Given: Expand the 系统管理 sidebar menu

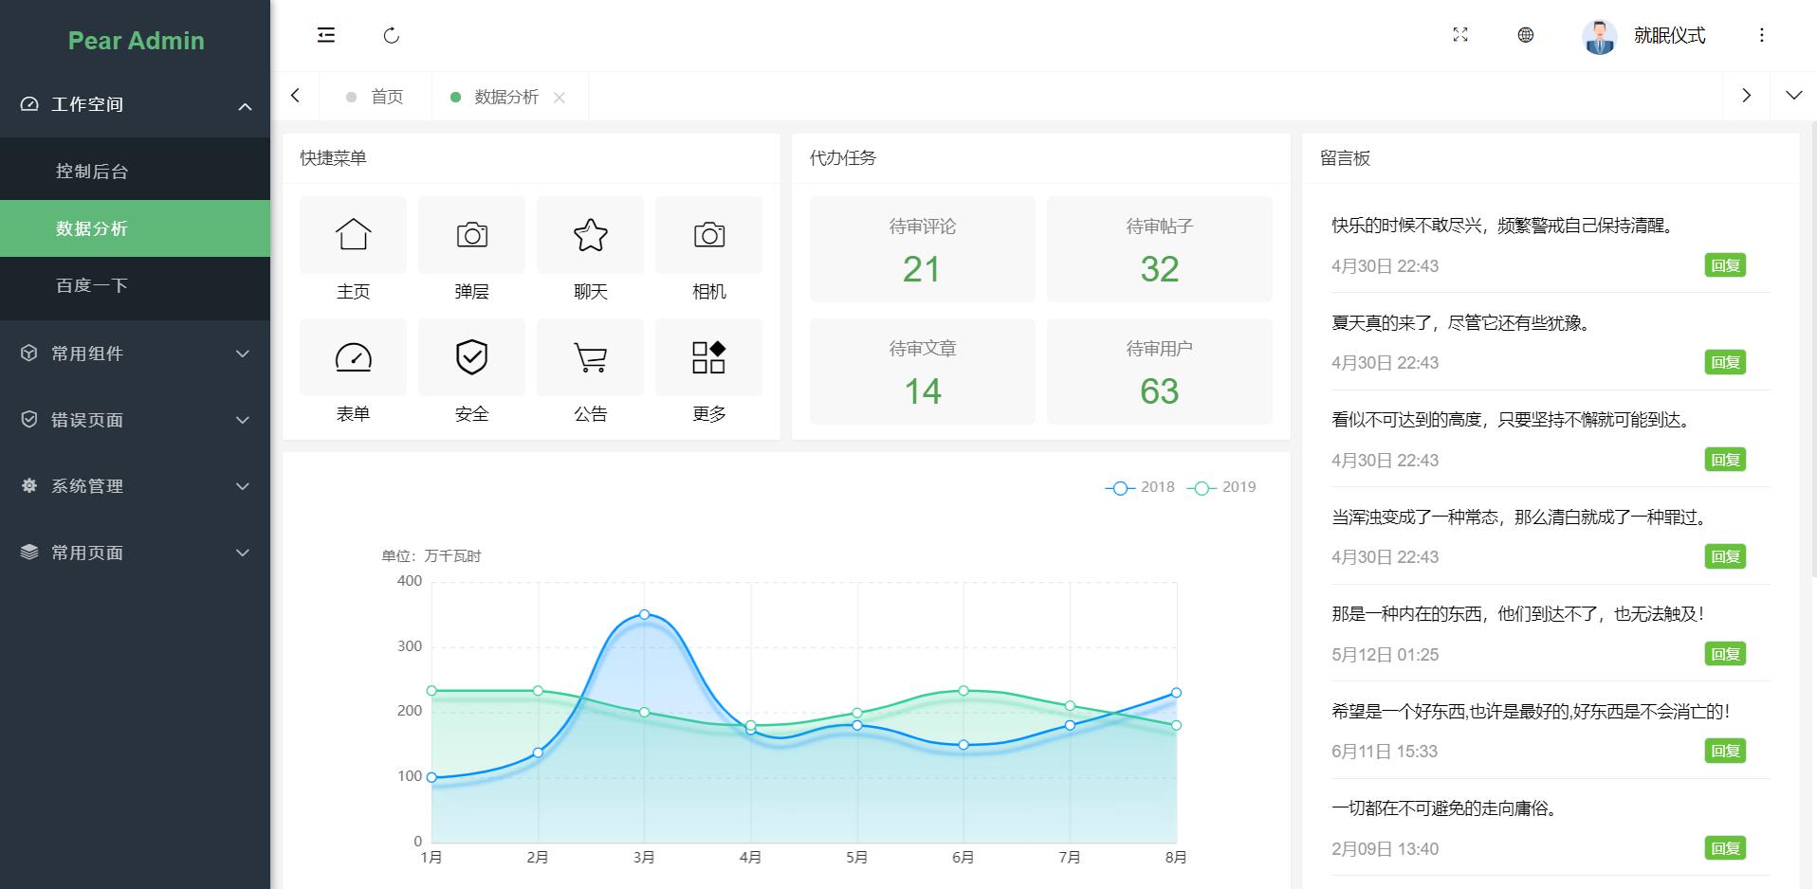Looking at the screenshot, I should [135, 486].
